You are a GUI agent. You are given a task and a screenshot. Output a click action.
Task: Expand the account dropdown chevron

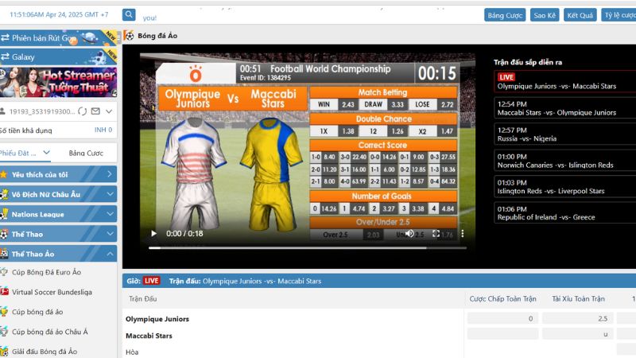point(109,111)
